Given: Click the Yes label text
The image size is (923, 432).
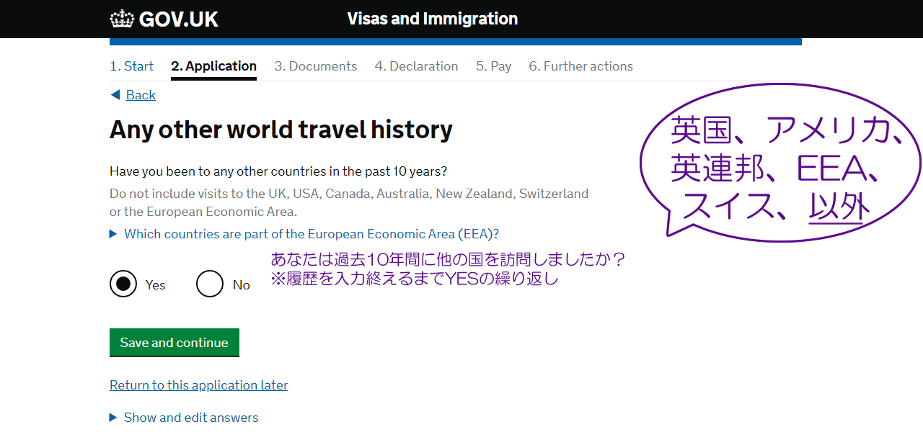Looking at the screenshot, I should 155,285.
